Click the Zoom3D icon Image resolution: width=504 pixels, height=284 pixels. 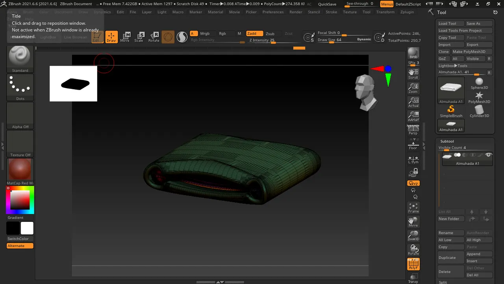coord(413,236)
